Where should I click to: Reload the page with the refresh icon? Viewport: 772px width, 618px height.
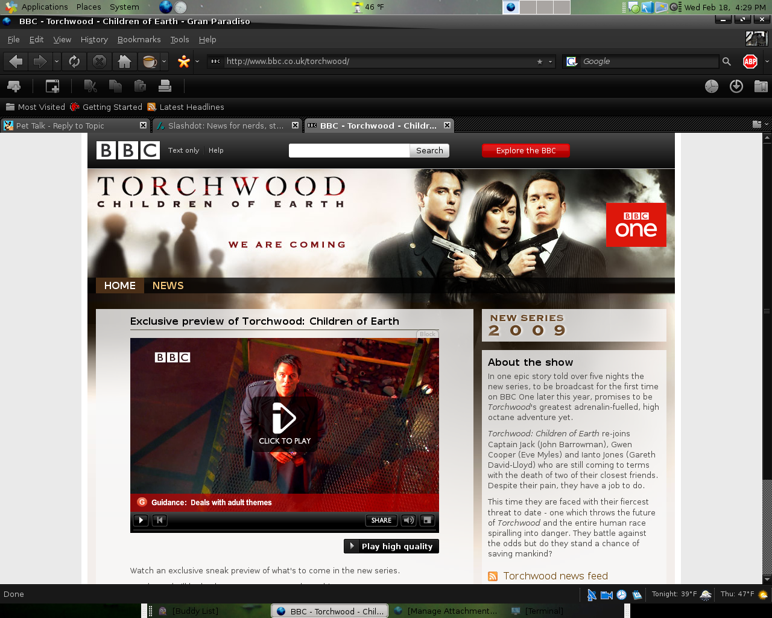(74, 62)
